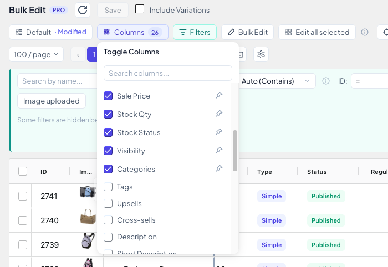Click thumbnail of product 2740
388x267 pixels.
[88, 217]
